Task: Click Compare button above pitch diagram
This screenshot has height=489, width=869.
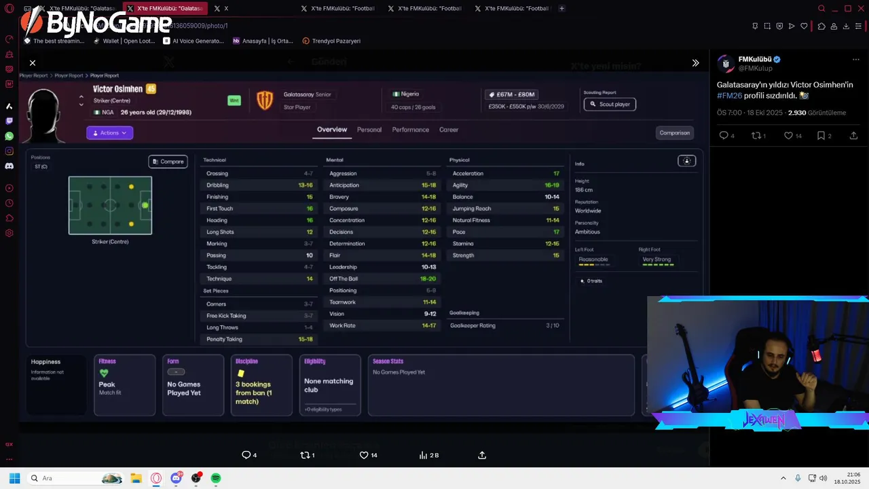Action: click(x=168, y=162)
